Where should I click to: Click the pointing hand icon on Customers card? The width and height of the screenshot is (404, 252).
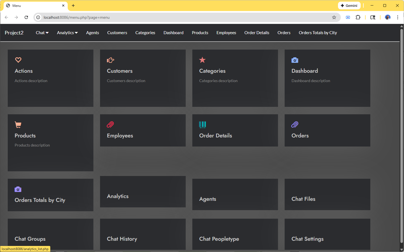click(111, 60)
